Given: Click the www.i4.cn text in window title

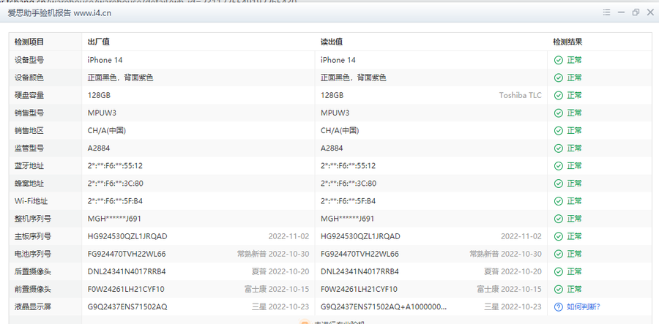Looking at the screenshot, I should 94,13.
